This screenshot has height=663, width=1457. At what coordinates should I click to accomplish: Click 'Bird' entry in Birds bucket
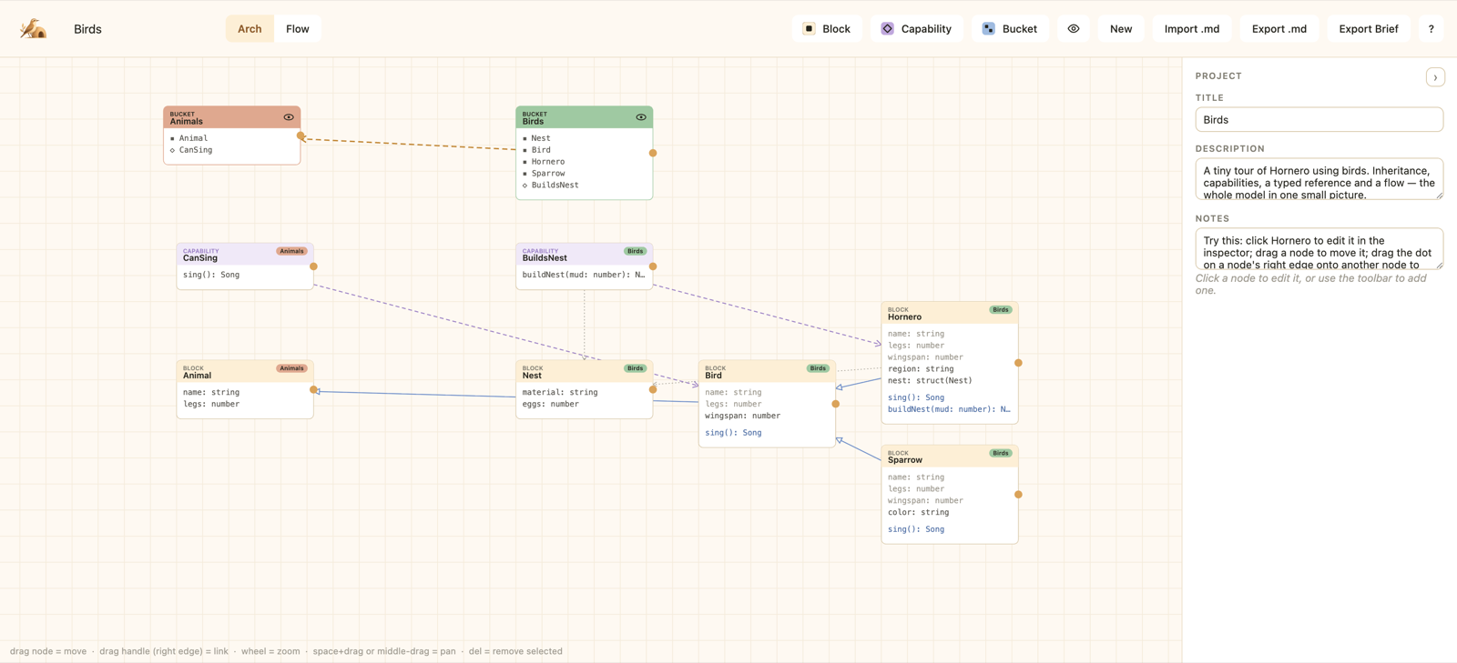(541, 150)
